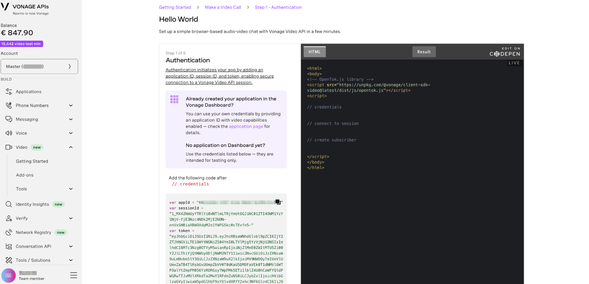The width and height of the screenshot is (589, 284).
Task: Click the Phone Numbers handset icon
Action: (9, 105)
